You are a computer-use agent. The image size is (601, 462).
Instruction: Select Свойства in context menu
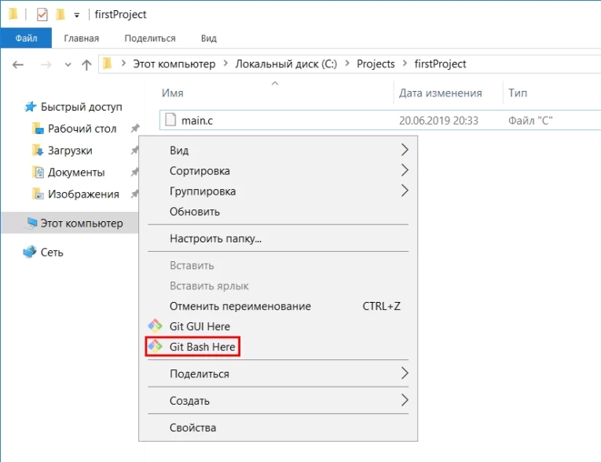[192, 427]
